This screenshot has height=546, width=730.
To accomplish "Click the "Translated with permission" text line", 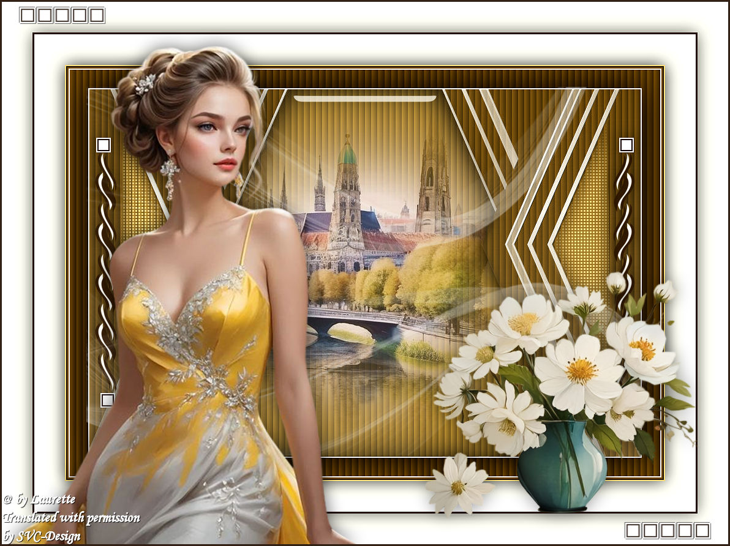I will pyautogui.click(x=71, y=518).
